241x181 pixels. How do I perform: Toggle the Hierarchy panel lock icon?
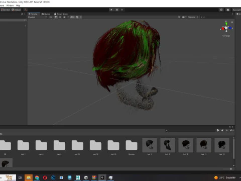pos(22,14)
